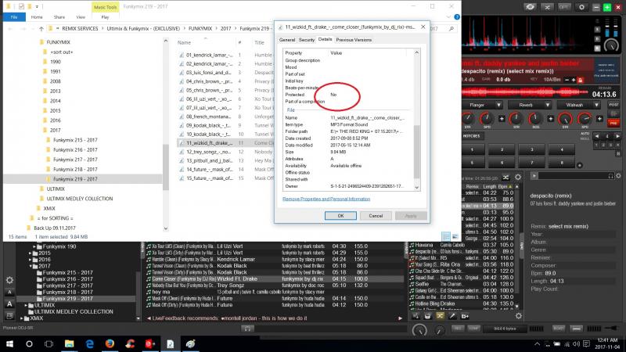Open the Previous Versions tab
626x352 pixels.
354,40
